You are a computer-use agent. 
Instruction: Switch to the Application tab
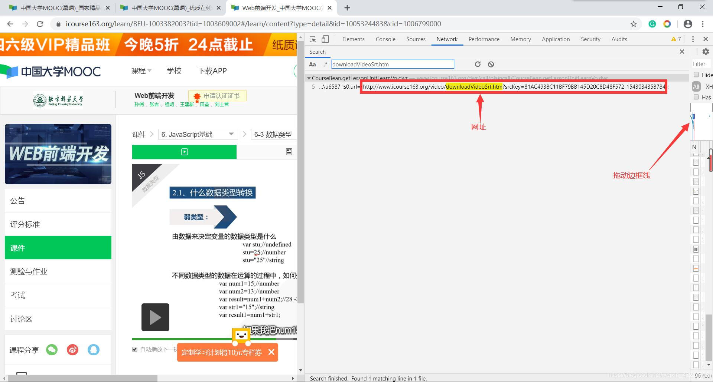556,39
